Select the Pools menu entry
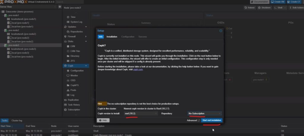This screenshot has height=136, width=304. (73, 90)
